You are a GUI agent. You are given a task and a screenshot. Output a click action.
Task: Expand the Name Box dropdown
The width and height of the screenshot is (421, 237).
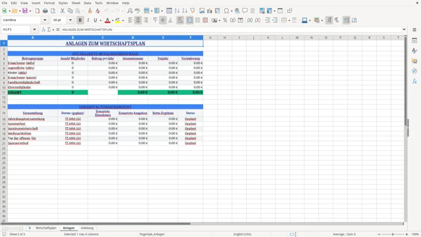[35, 30]
